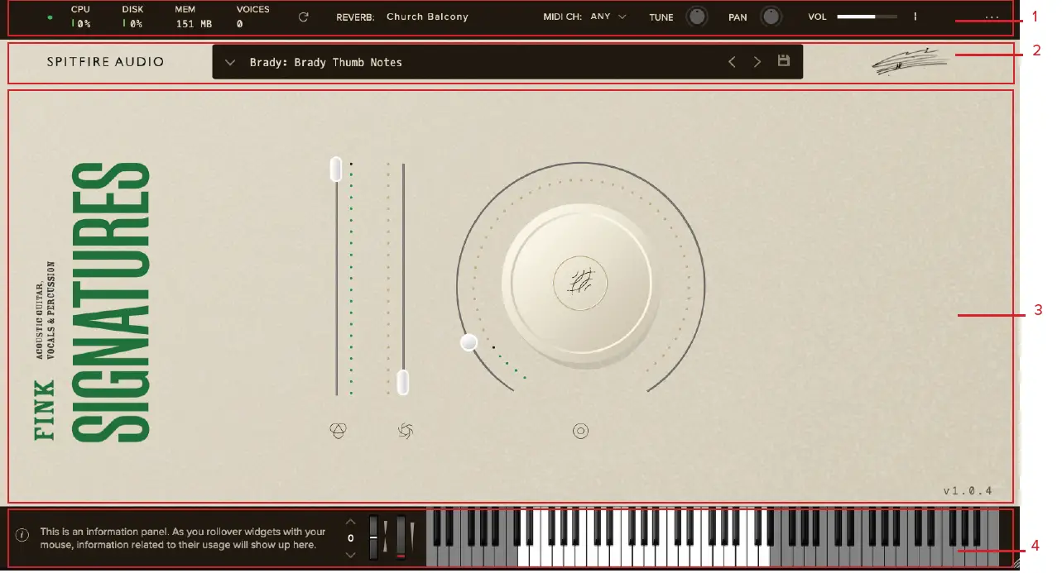The height and width of the screenshot is (573, 1062).
Task: Click the preset name Brady Thumb Notes
Action: (x=325, y=62)
